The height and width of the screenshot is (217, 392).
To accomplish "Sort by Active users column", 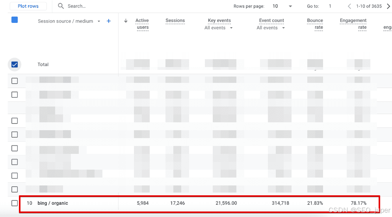I will tap(142, 24).
